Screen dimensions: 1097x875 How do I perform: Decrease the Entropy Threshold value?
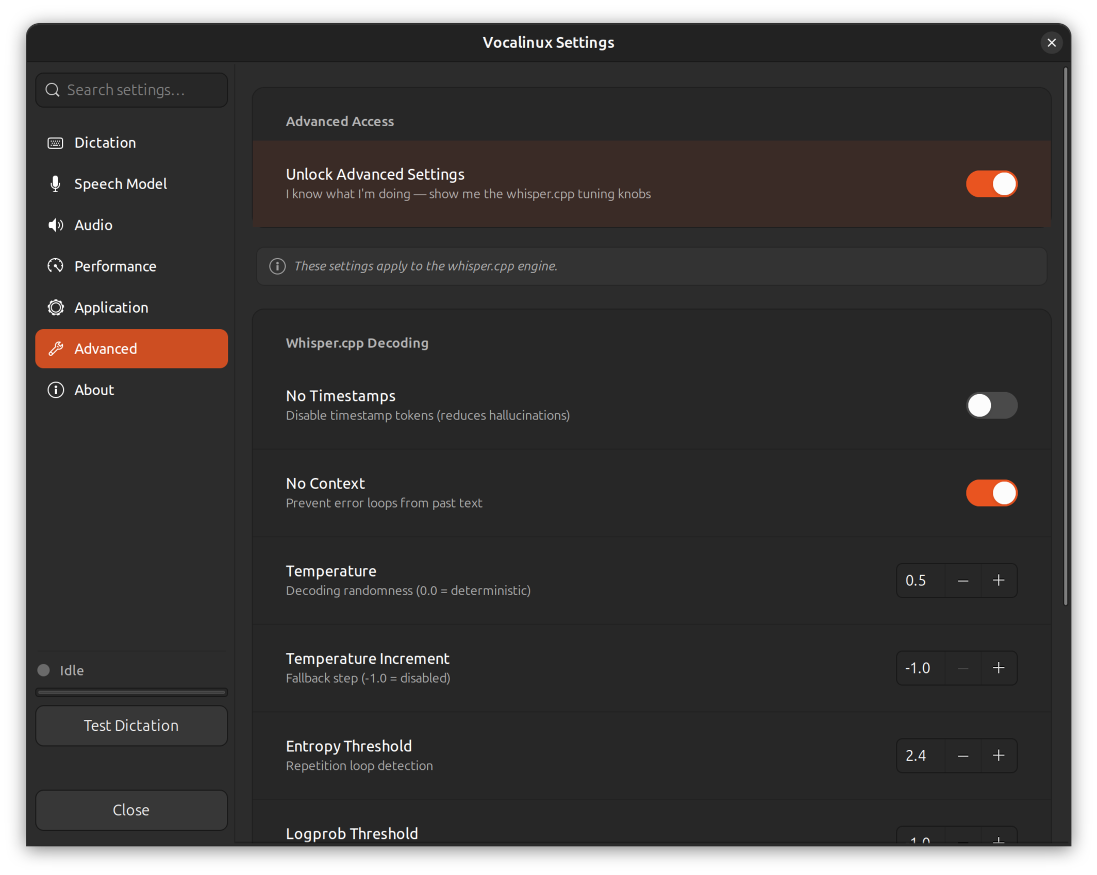click(962, 756)
